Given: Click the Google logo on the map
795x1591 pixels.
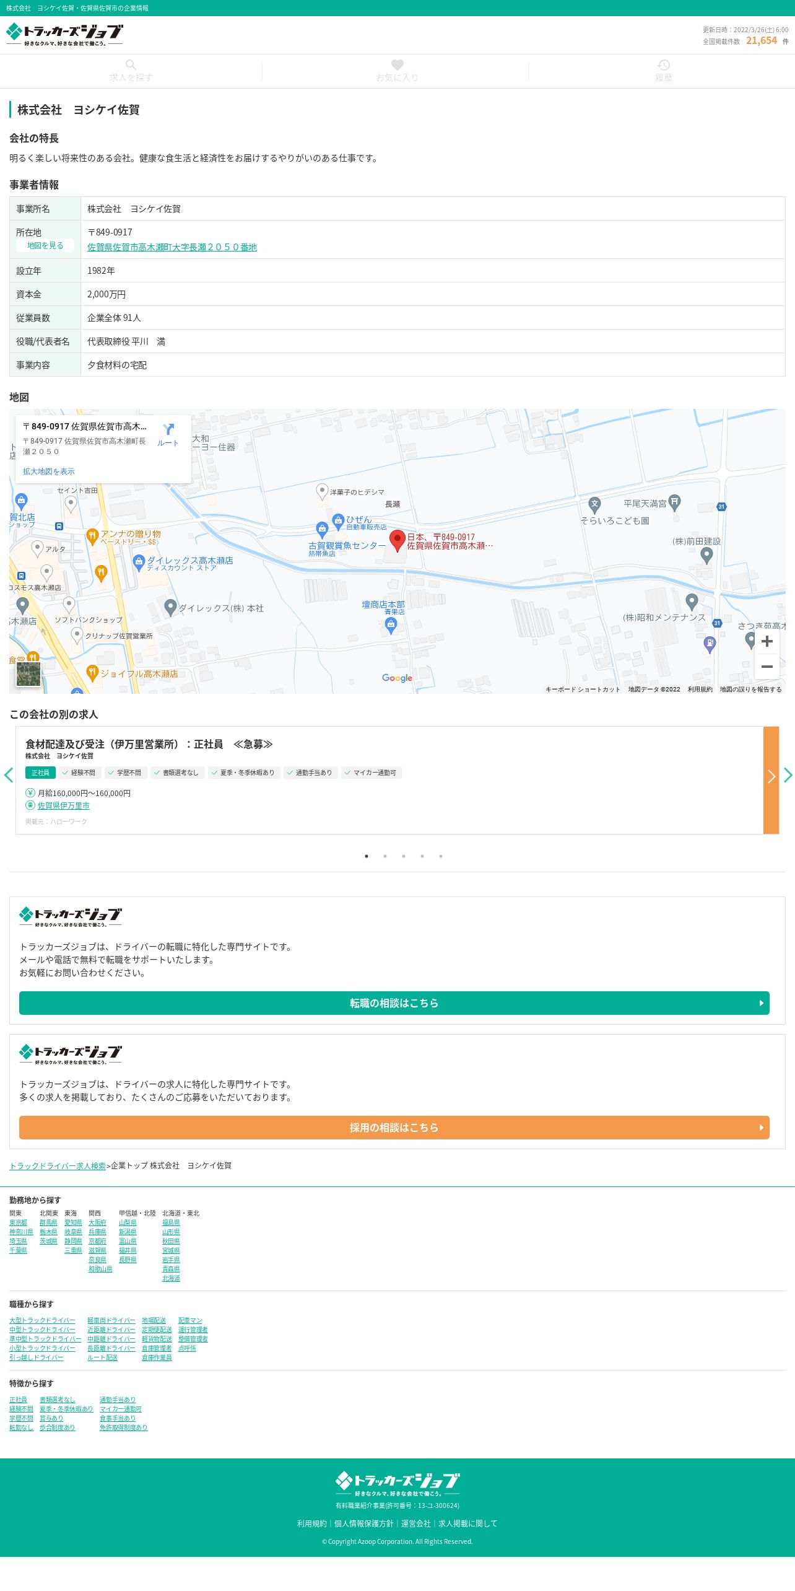Looking at the screenshot, I should [397, 678].
